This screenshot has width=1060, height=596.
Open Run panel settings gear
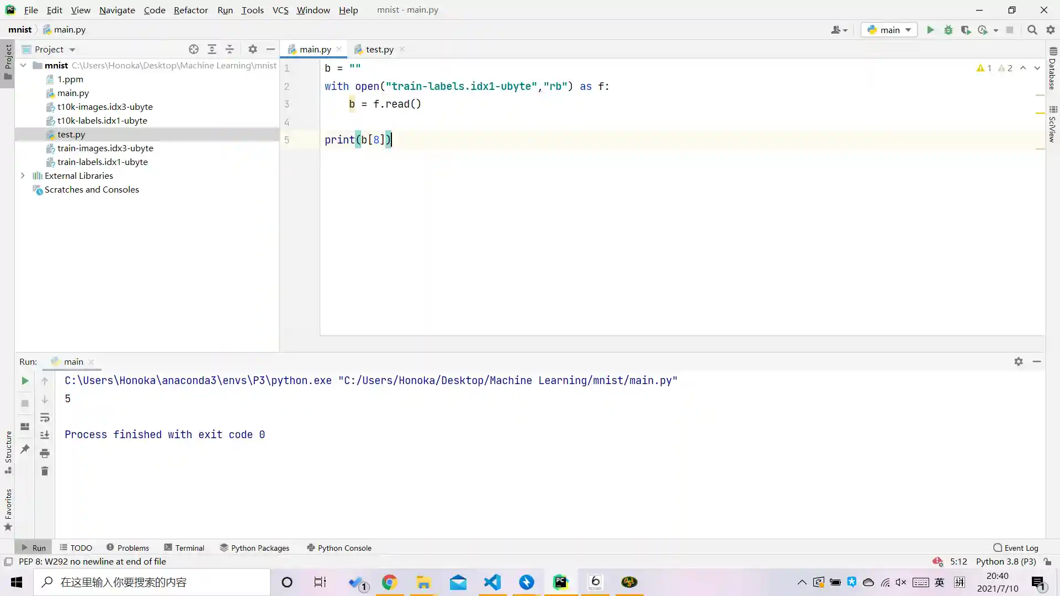click(1019, 361)
